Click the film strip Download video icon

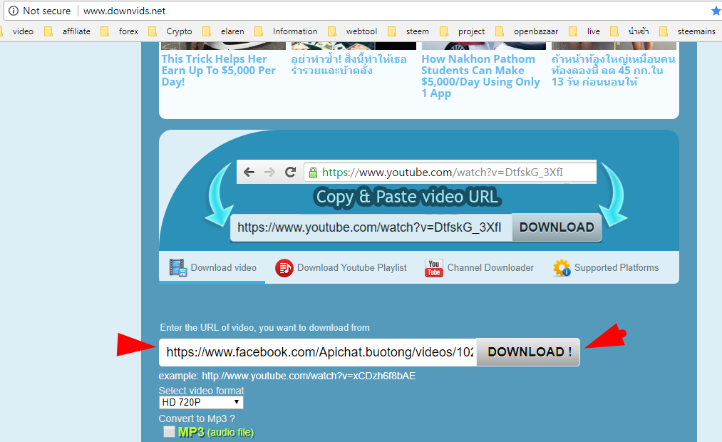[177, 267]
